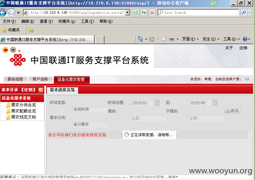
Task: Click the green Refresh icon
Action: pyautogui.click(x=144, y=12)
